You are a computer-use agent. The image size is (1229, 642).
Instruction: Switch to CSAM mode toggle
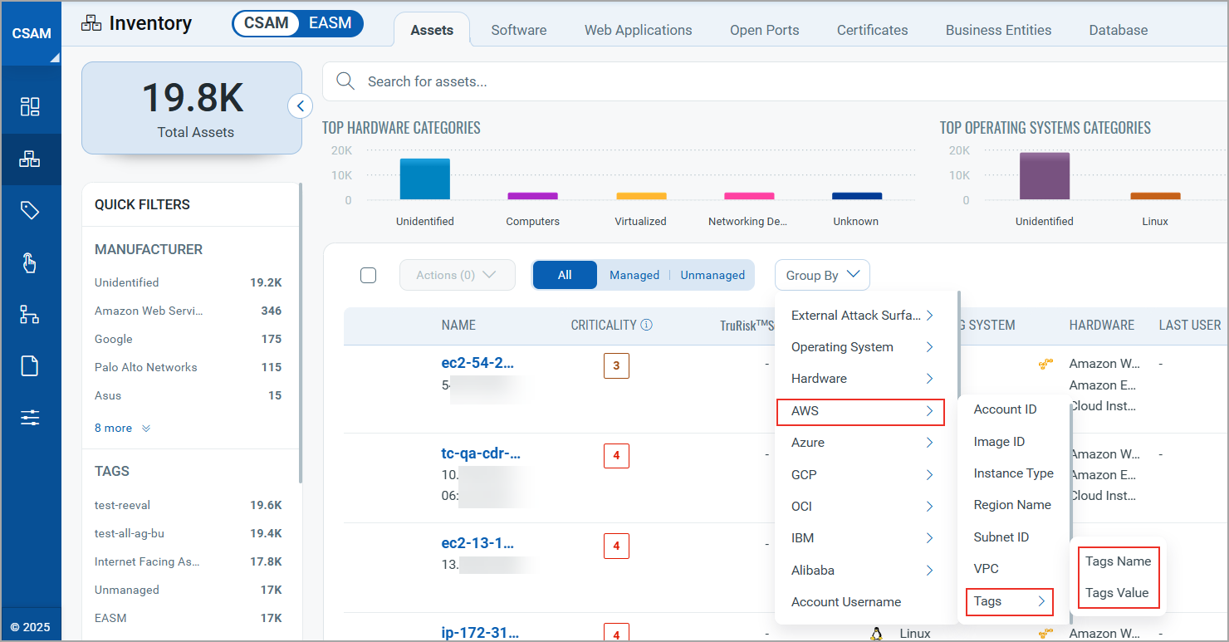tap(266, 23)
